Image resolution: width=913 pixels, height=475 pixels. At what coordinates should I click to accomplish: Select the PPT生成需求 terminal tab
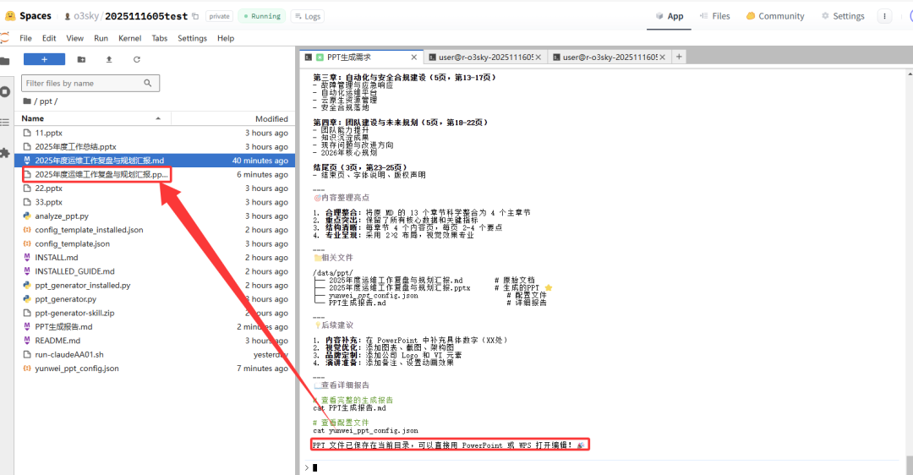(x=361, y=57)
